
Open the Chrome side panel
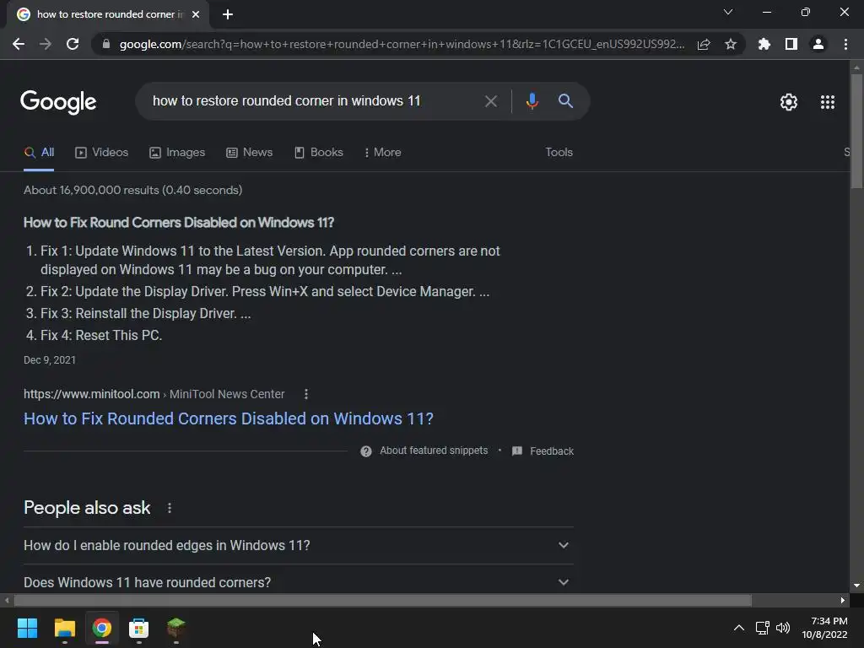(791, 44)
